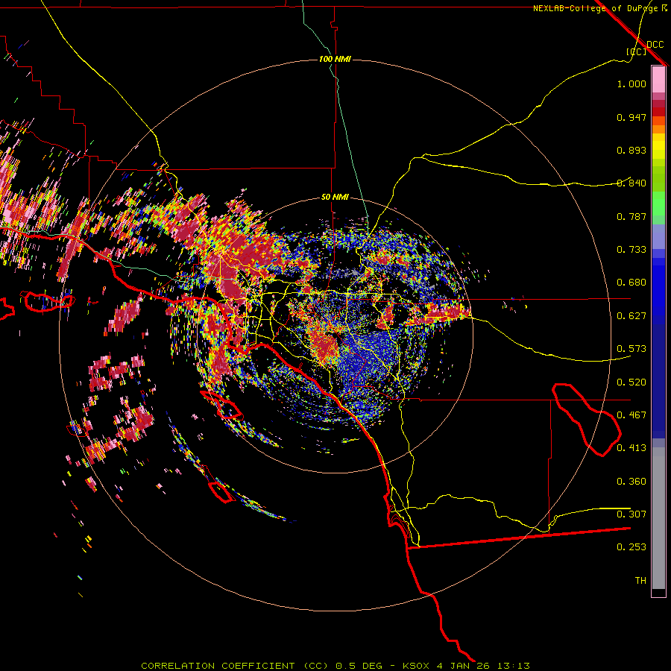671x671 pixels.
Task: Select the 1.000 legend value
Action: (x=631, y=84)
